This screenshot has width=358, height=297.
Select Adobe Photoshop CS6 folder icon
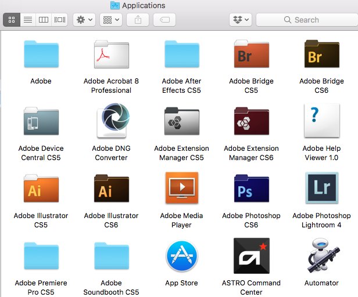[x=252, y=189]
